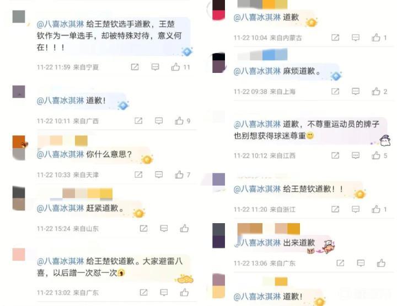Open the grey avatar of 宁夏 commenter
The image size is (397, 306).
19,17
